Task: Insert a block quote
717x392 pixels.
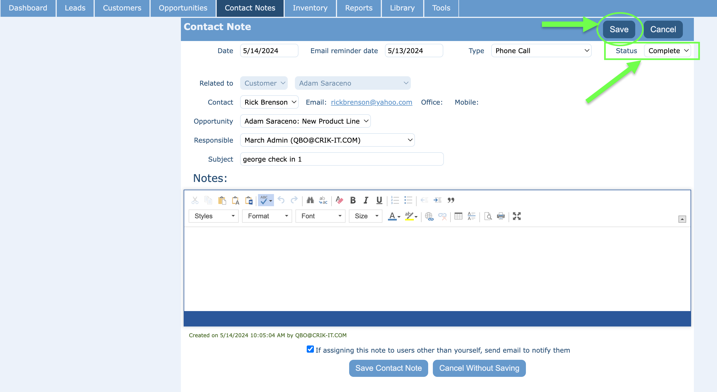Action: [451, 200]
